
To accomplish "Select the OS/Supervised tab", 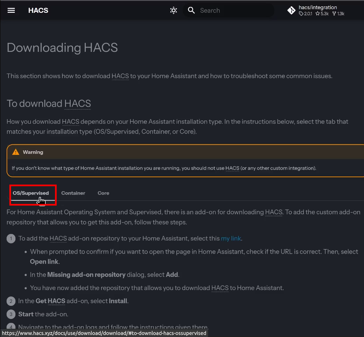I will coord(31,193).
